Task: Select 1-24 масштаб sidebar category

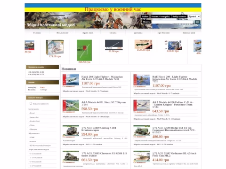Action: click(x=35, y=166)
